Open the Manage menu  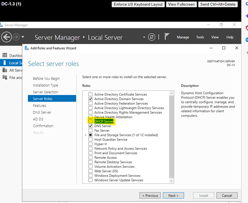click(x=183, y=37)
